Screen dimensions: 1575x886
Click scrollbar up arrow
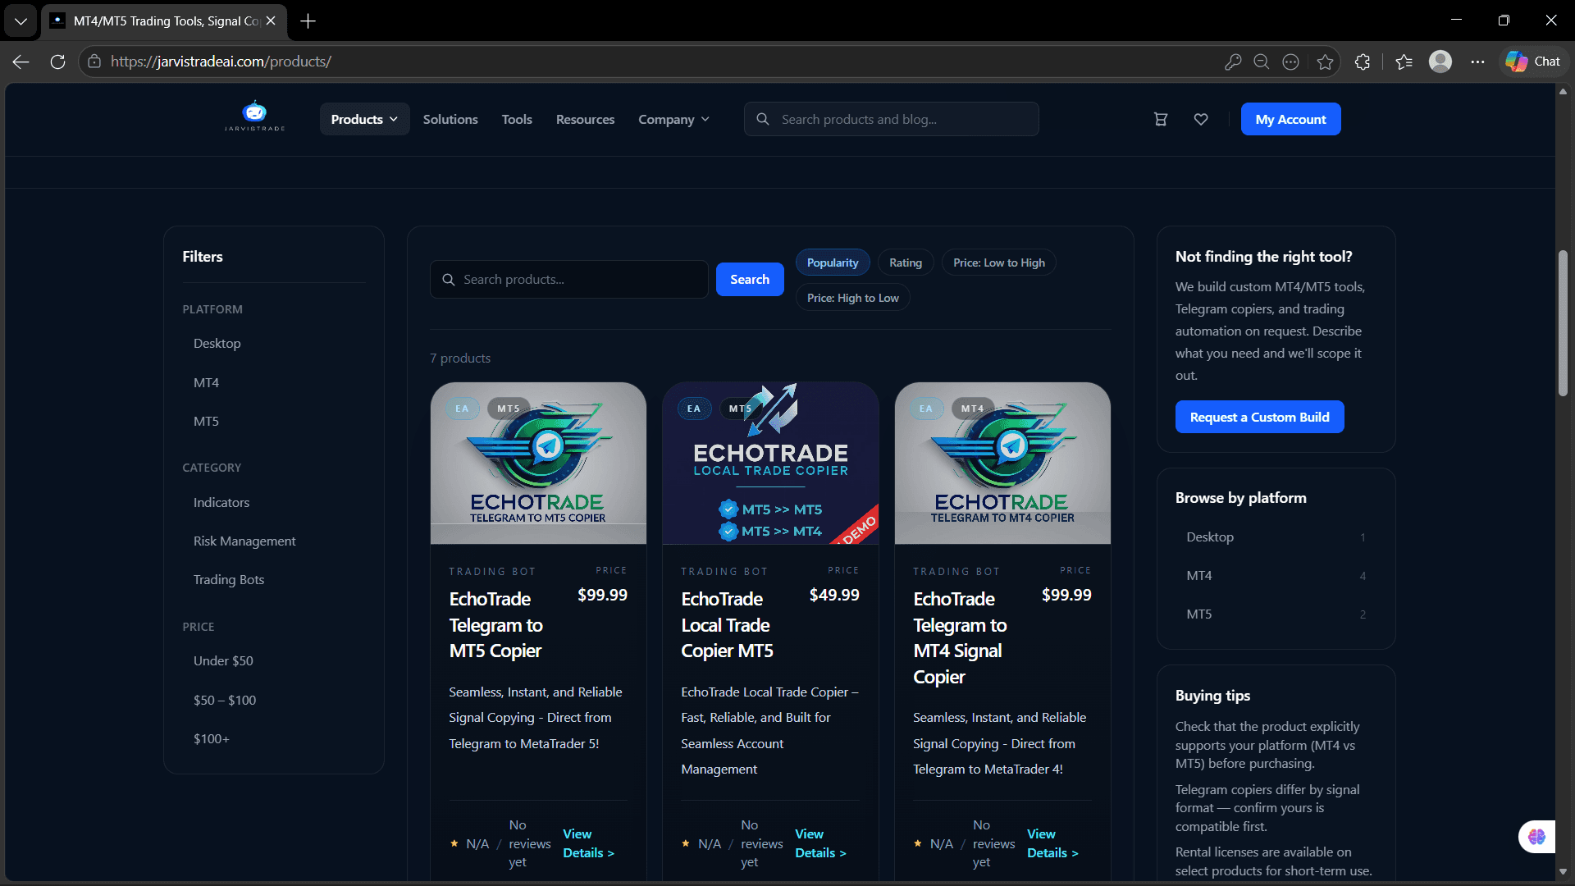point(1563,91)
